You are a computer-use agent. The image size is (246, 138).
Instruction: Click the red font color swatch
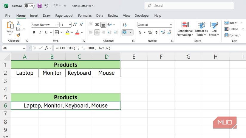tap(78, 32)
